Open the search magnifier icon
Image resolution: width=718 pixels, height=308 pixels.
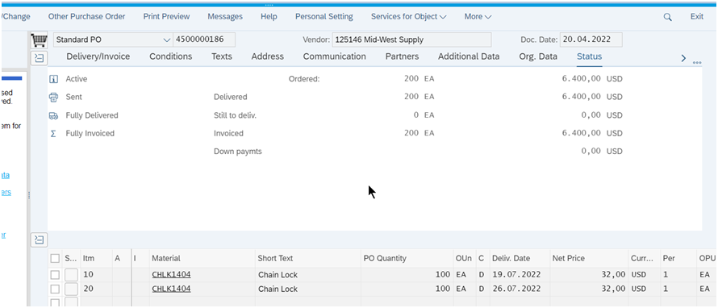point(668,17)
